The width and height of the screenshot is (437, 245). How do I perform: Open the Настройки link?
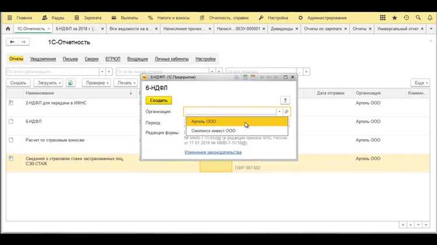(206, 59)
